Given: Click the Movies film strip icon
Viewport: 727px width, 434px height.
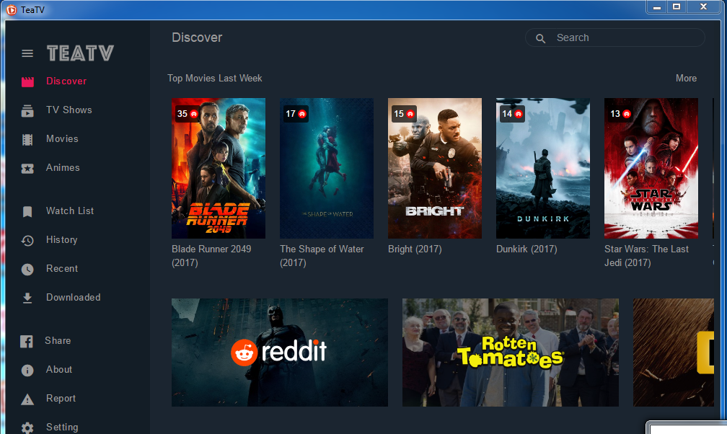Looking at the screenshot, I should 27,139.
